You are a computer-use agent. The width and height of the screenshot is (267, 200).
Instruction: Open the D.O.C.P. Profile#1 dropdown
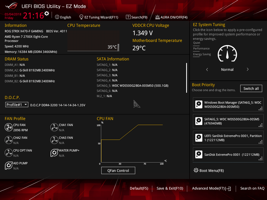17,105
